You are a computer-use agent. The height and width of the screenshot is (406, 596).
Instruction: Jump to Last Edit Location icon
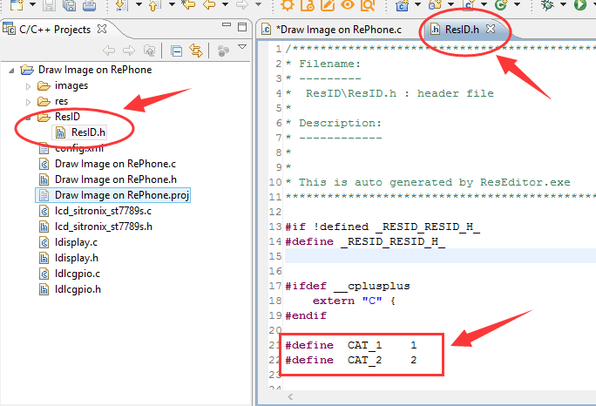pyautogui.click(x=188, y=5)
